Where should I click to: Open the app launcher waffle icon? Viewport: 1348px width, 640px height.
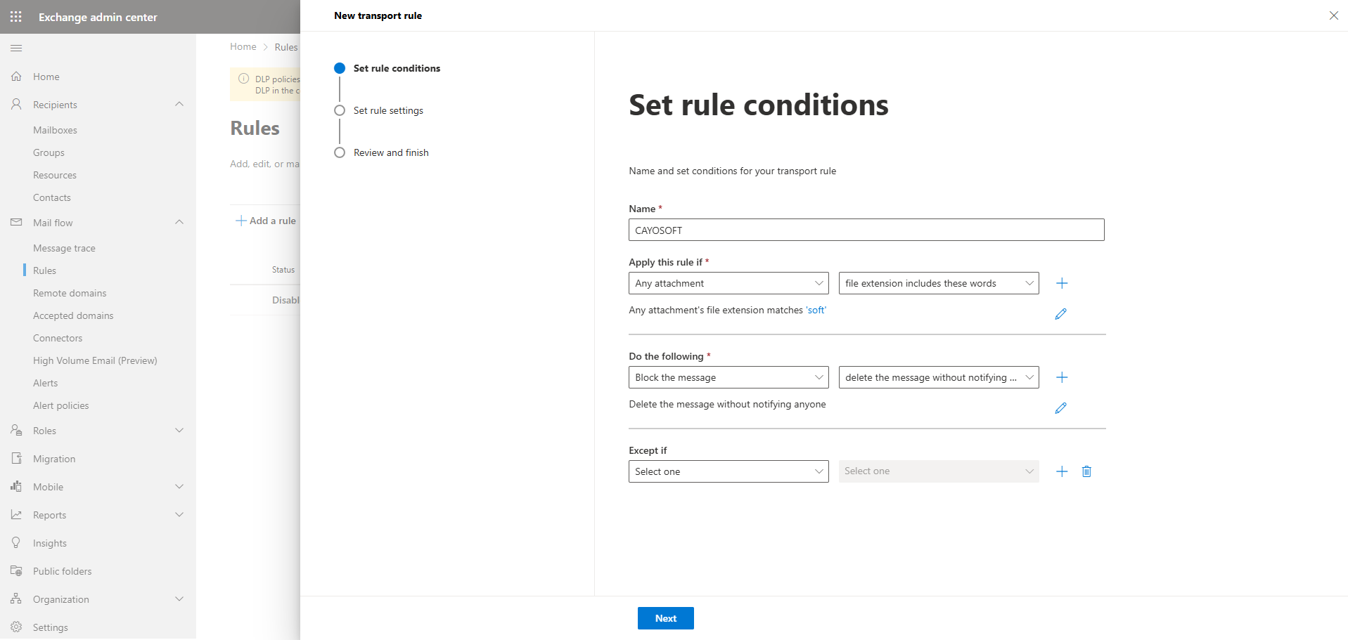[x=16, y=17]
